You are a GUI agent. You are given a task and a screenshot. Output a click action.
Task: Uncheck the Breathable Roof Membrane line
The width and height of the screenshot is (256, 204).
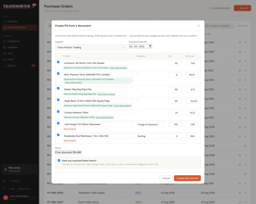point(58,135)
